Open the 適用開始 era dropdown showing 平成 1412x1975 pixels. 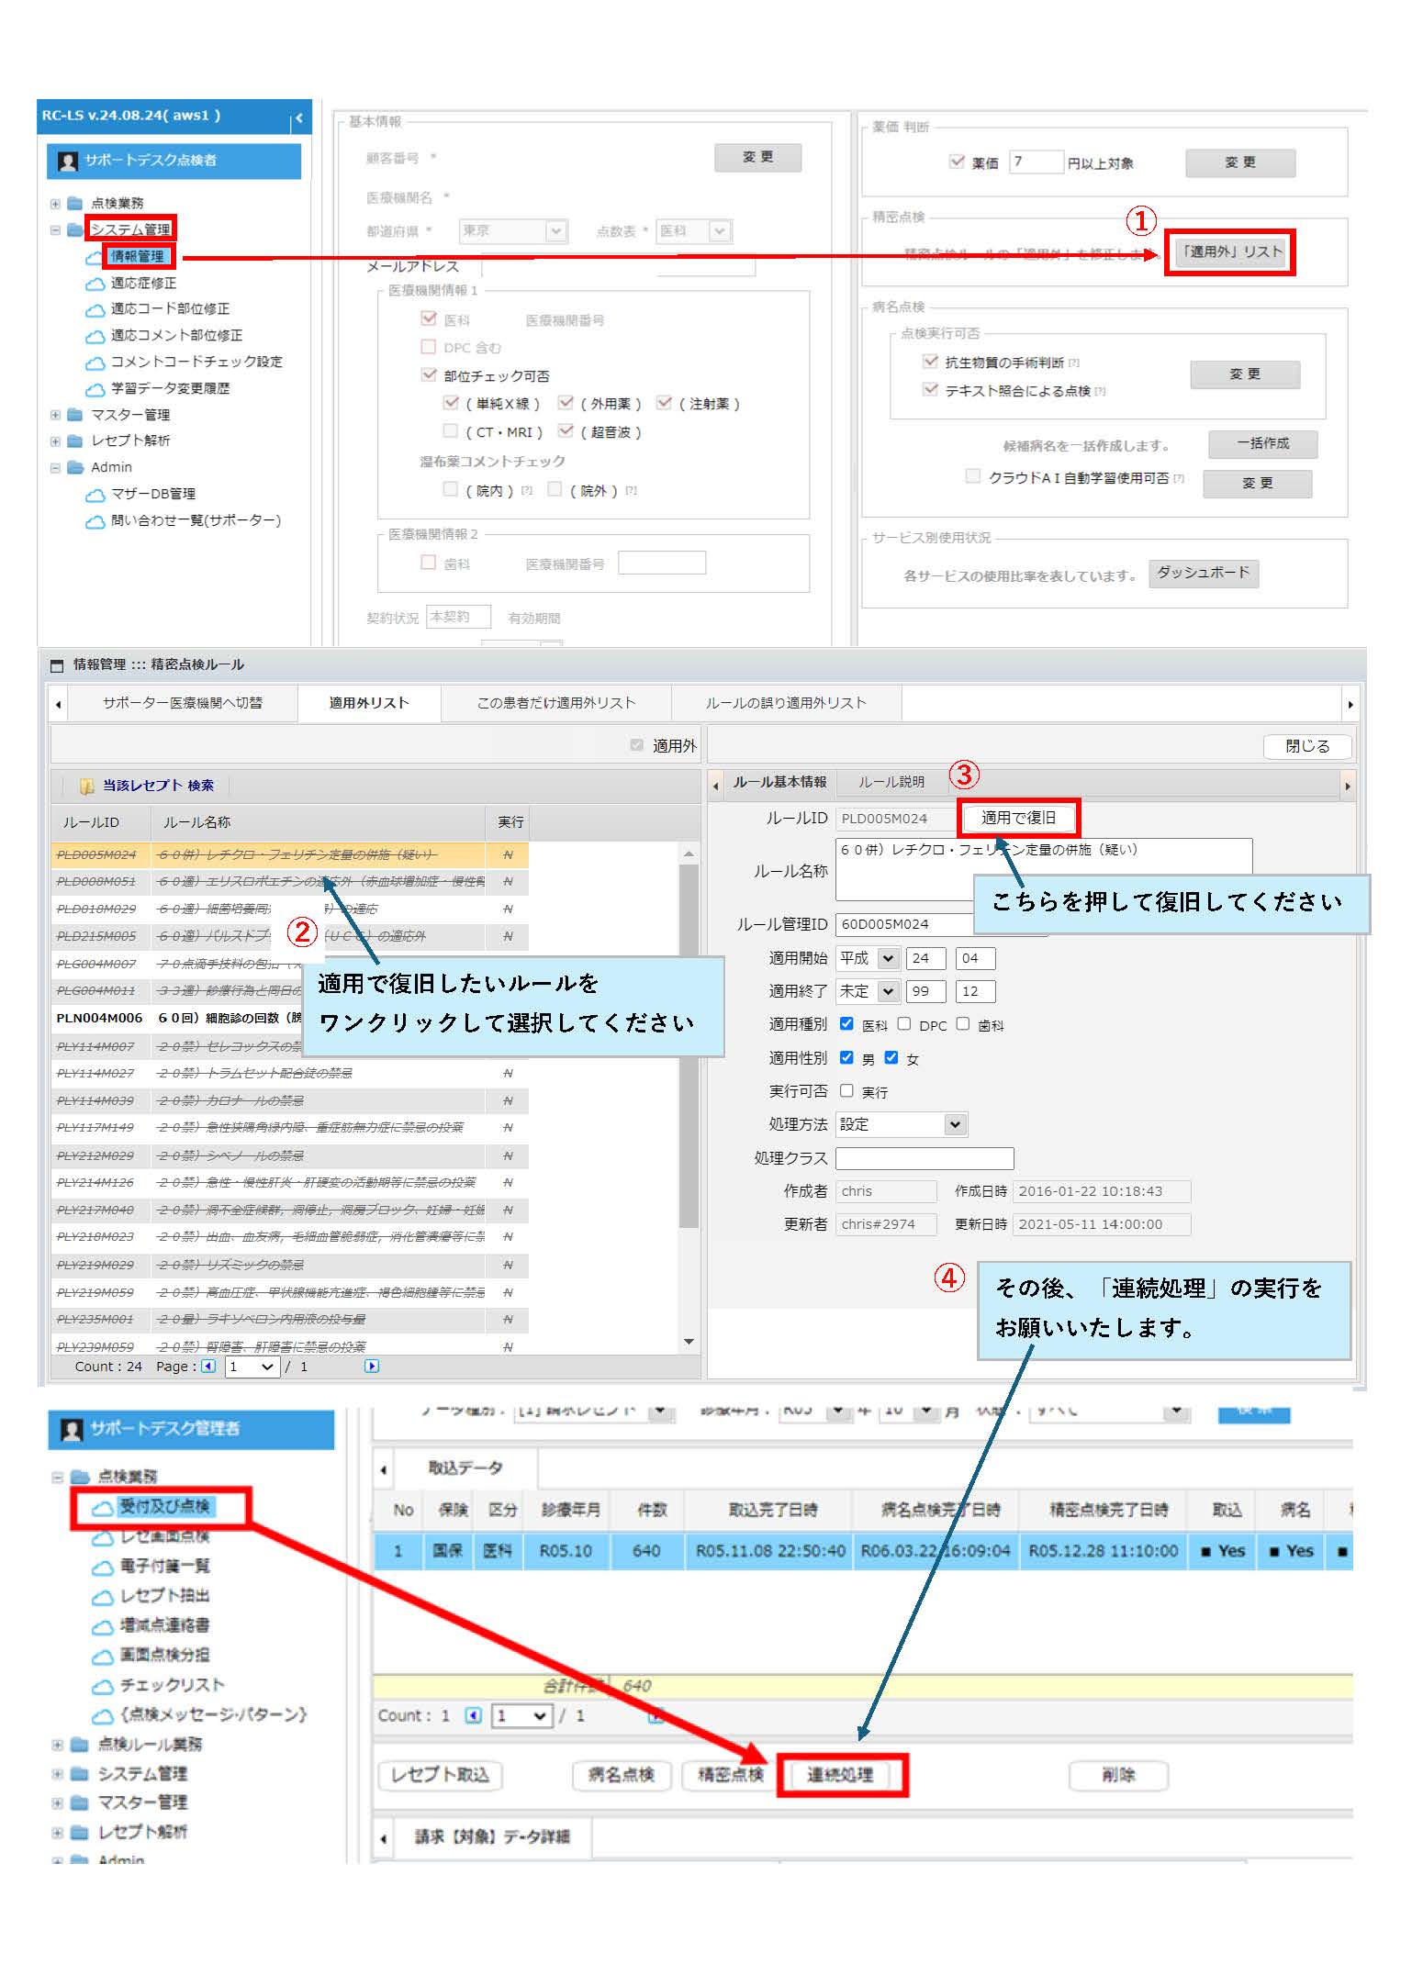tap(868, 958)
